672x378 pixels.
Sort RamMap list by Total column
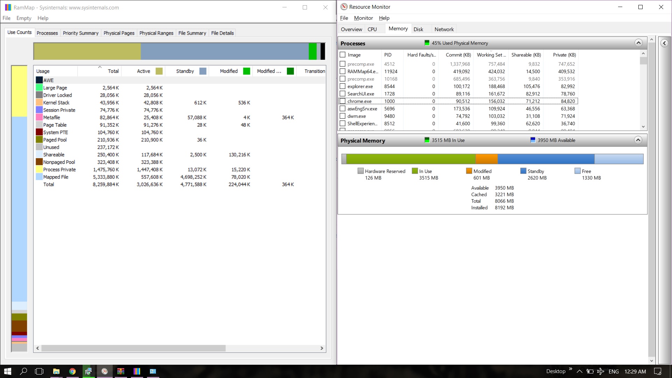click(113, 71)
